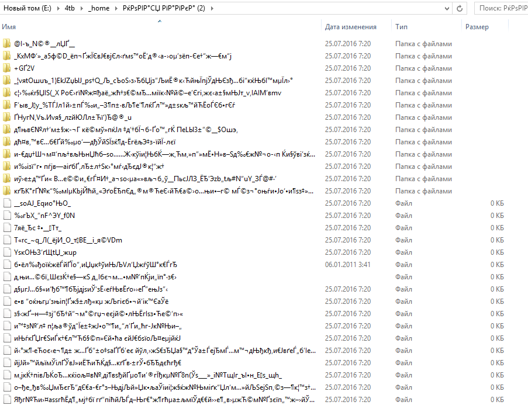Select file name starting 'й‹°ж¶·еЋое'
The height and width of the screenshot is (412, 528).
pyautogui.click(x=165, y=351)
